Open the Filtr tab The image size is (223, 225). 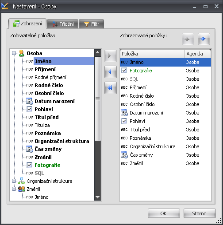click(92, 24)
